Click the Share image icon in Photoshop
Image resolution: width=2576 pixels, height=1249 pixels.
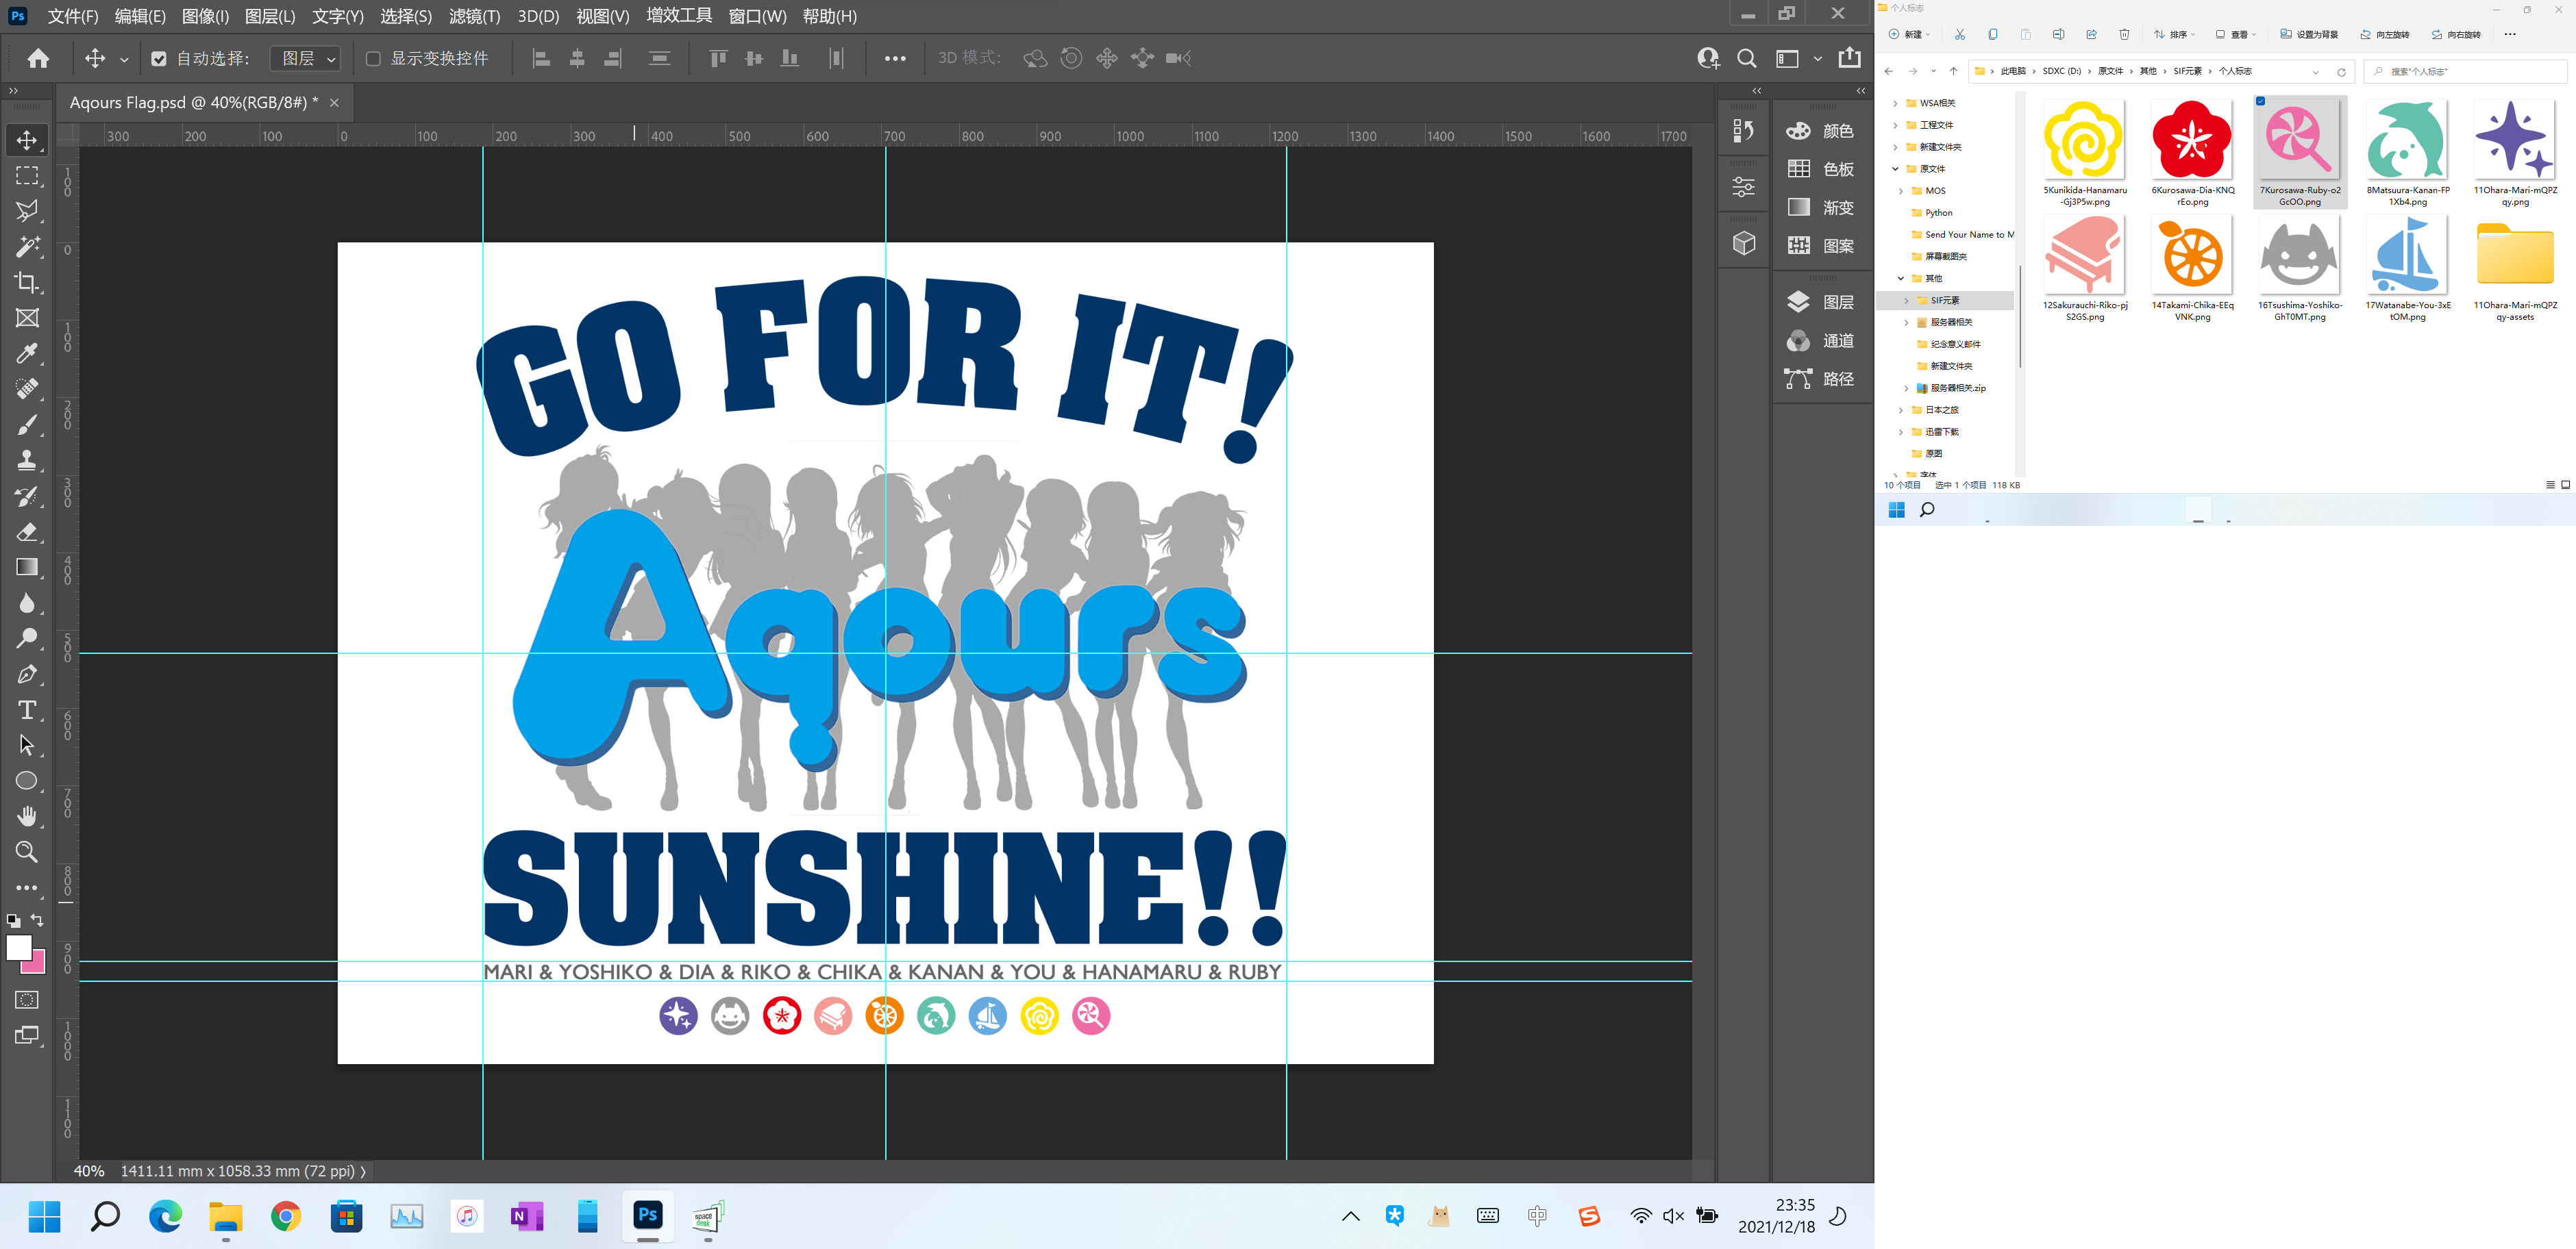pyautogui.click(x=1850, y=57)
